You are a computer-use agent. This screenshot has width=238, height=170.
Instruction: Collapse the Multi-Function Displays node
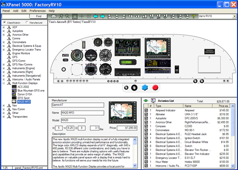[x=3, y=83]
